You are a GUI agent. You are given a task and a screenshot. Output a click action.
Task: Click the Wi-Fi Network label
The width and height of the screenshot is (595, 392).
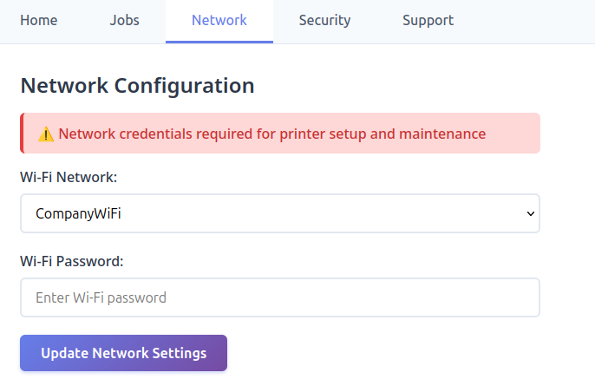point(69,177)
